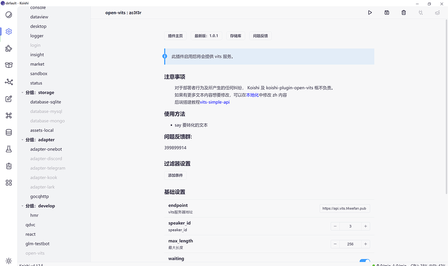Click the 添加条件 filter button
448x266 pixels.
(175, 175)
